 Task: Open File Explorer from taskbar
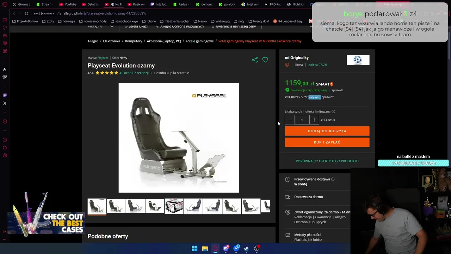pyautogui.click(x=205, y=248)
